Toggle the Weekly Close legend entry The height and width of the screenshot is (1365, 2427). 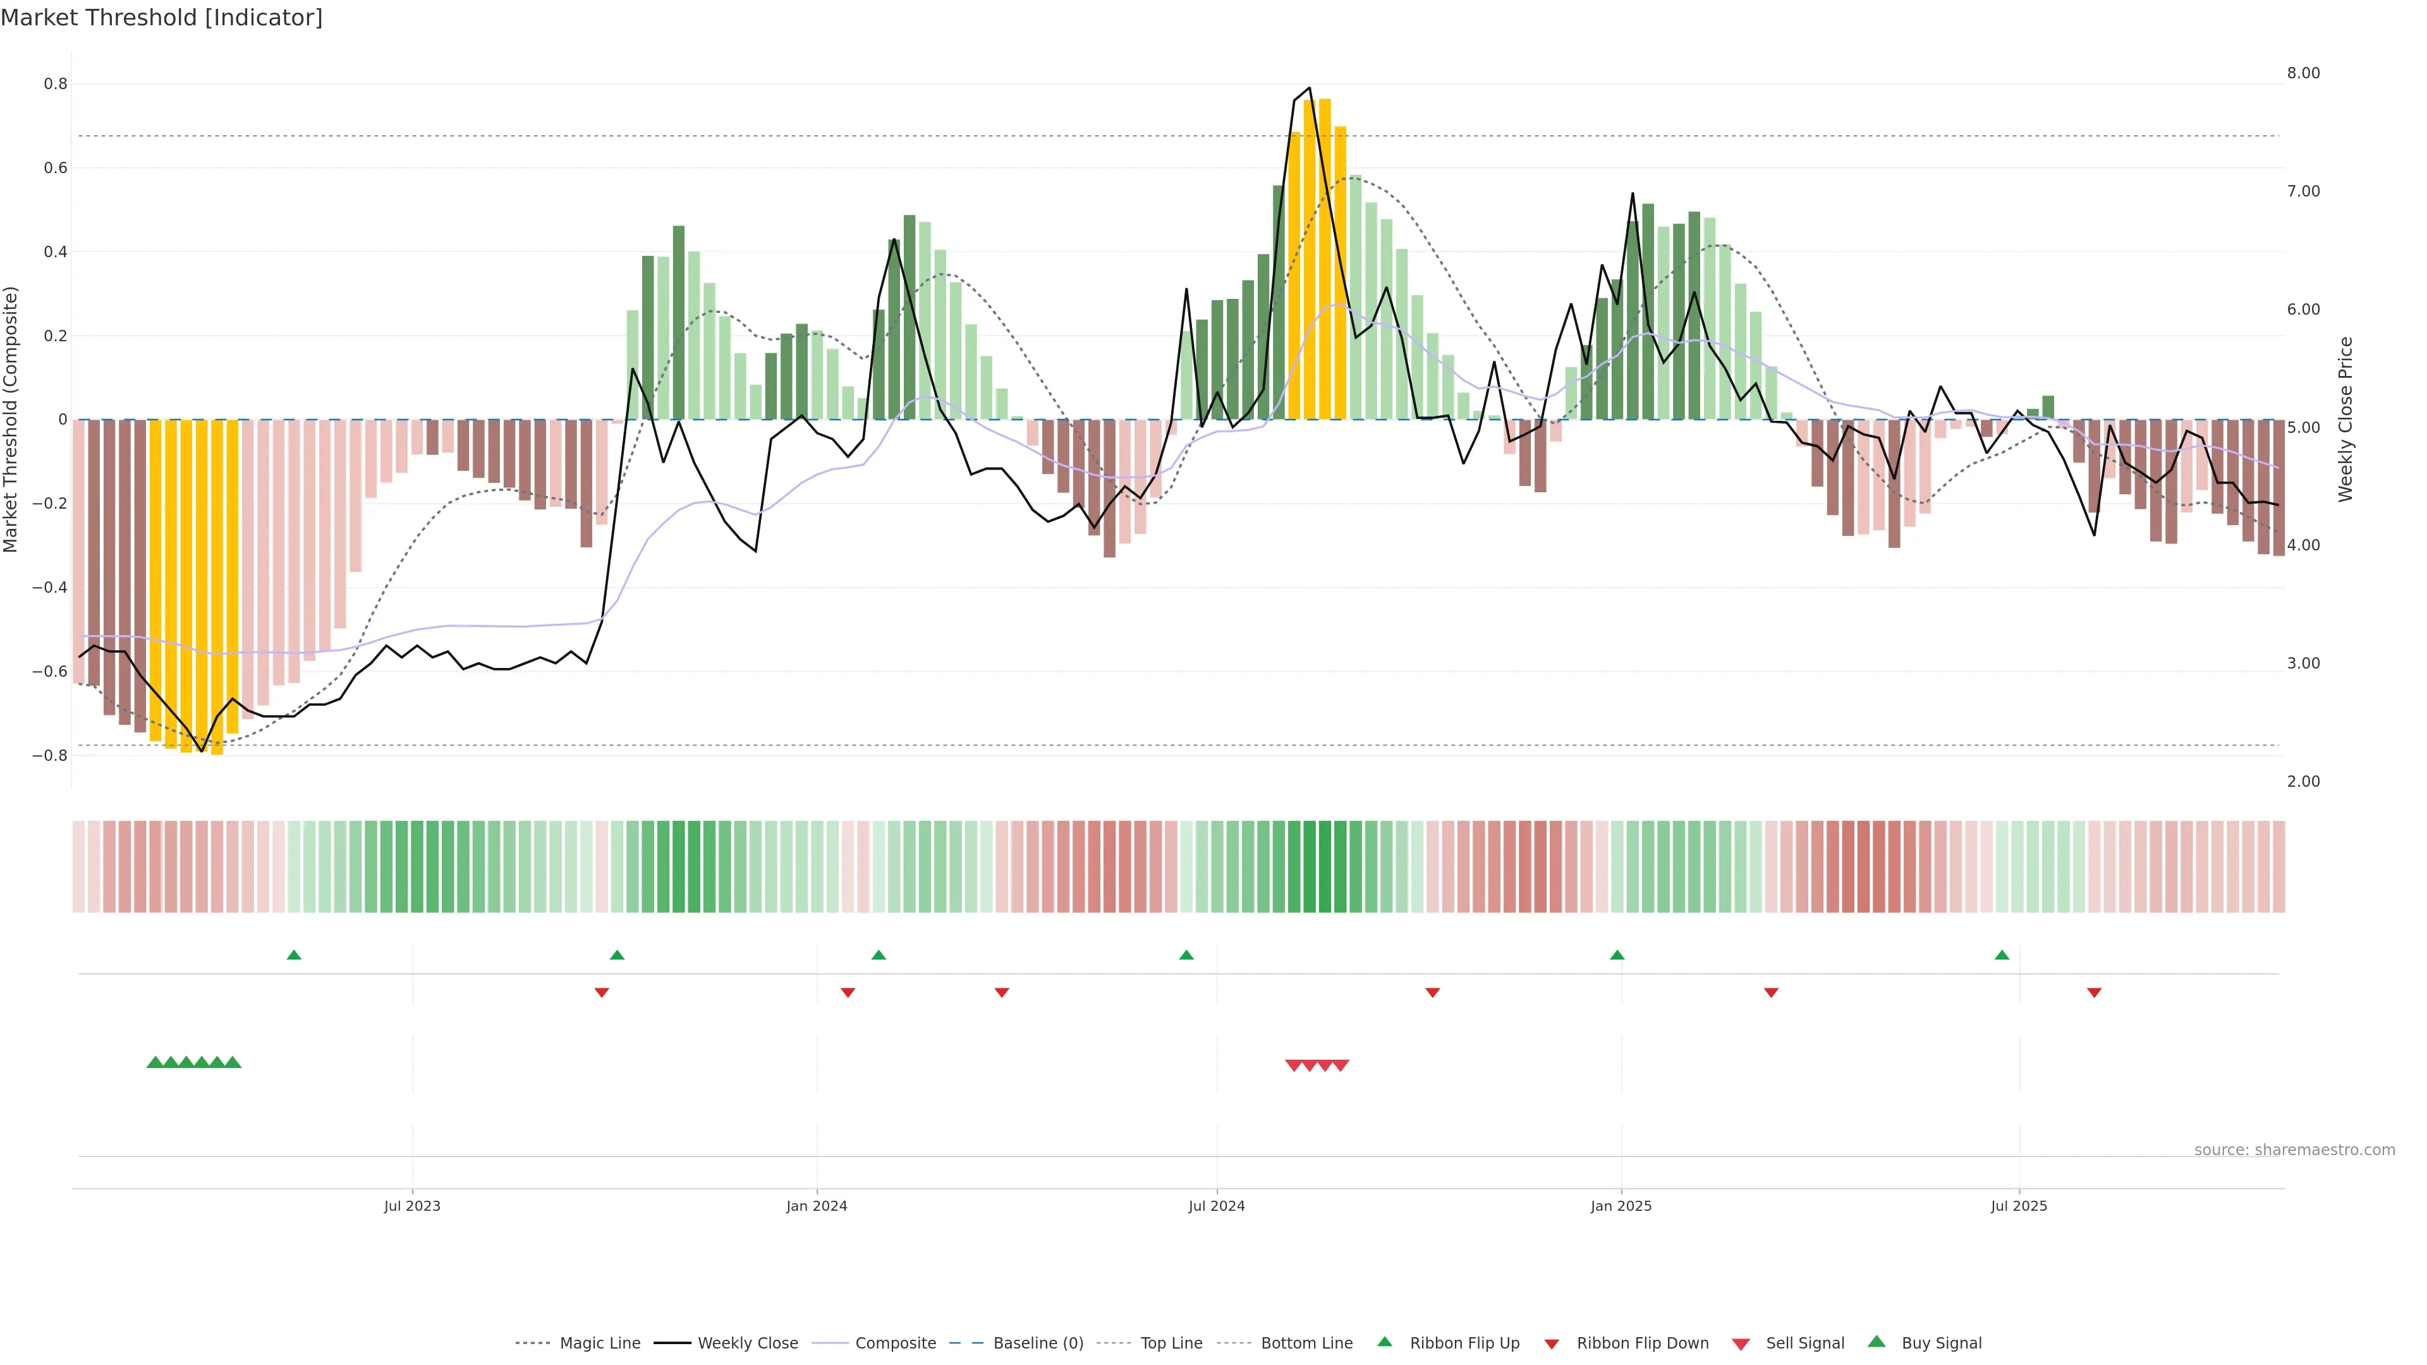pos(747,1344)
